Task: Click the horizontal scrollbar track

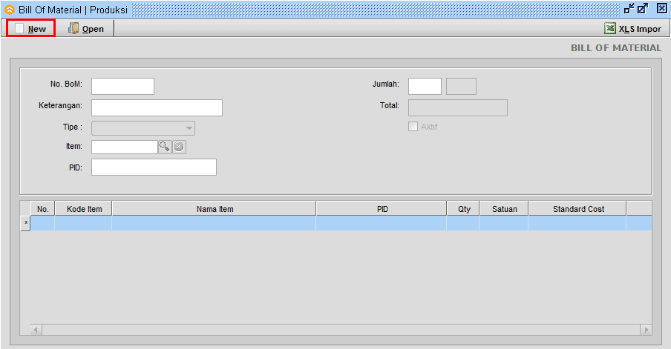Action: coord(341,329)
